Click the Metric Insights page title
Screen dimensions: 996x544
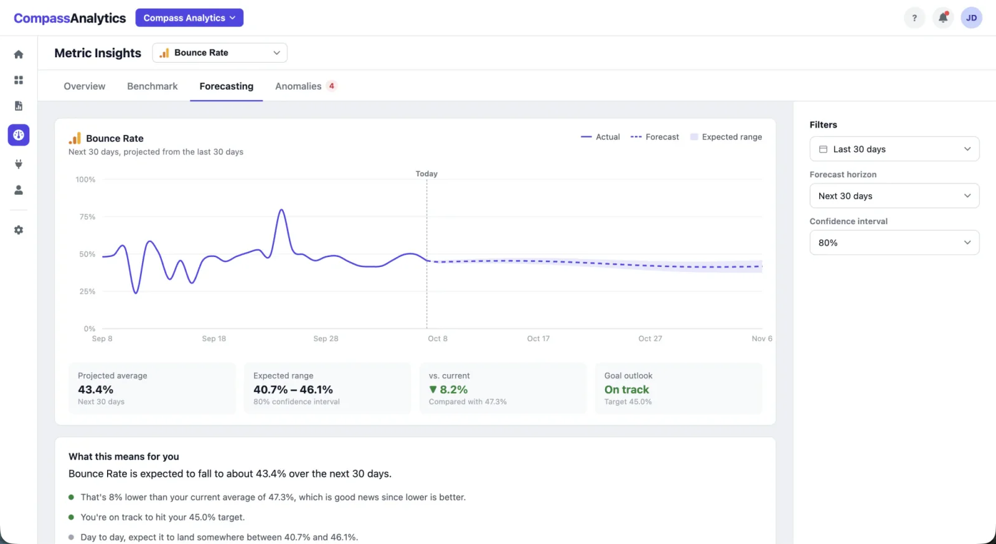tap(98, 53)
